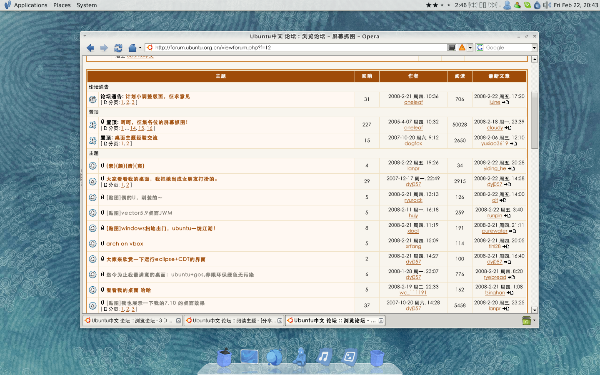
Task: Click the green check tray icon
Action: [x=527, y=5]
